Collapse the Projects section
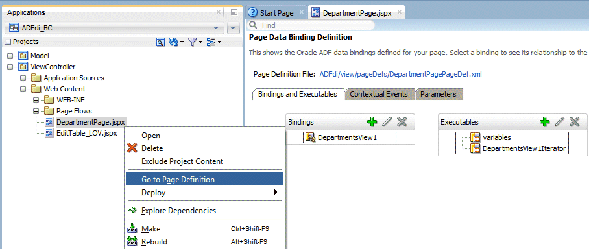This screenshot has height=249, width=589. (x=8, y=42)
